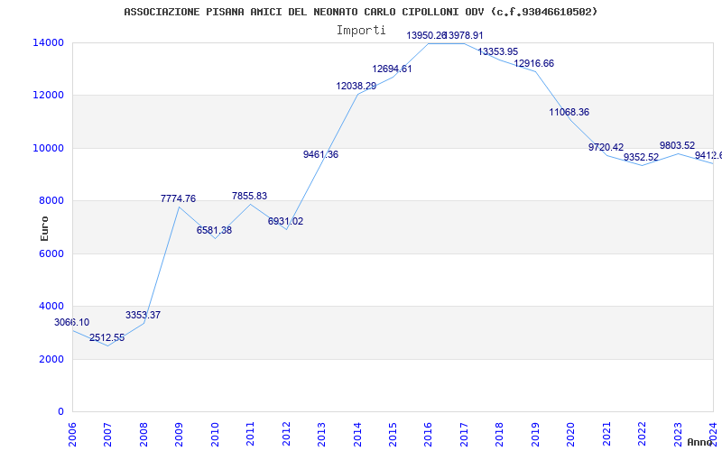Click x-axis year label 2022
722x451 pixels.
coord(642,434)
